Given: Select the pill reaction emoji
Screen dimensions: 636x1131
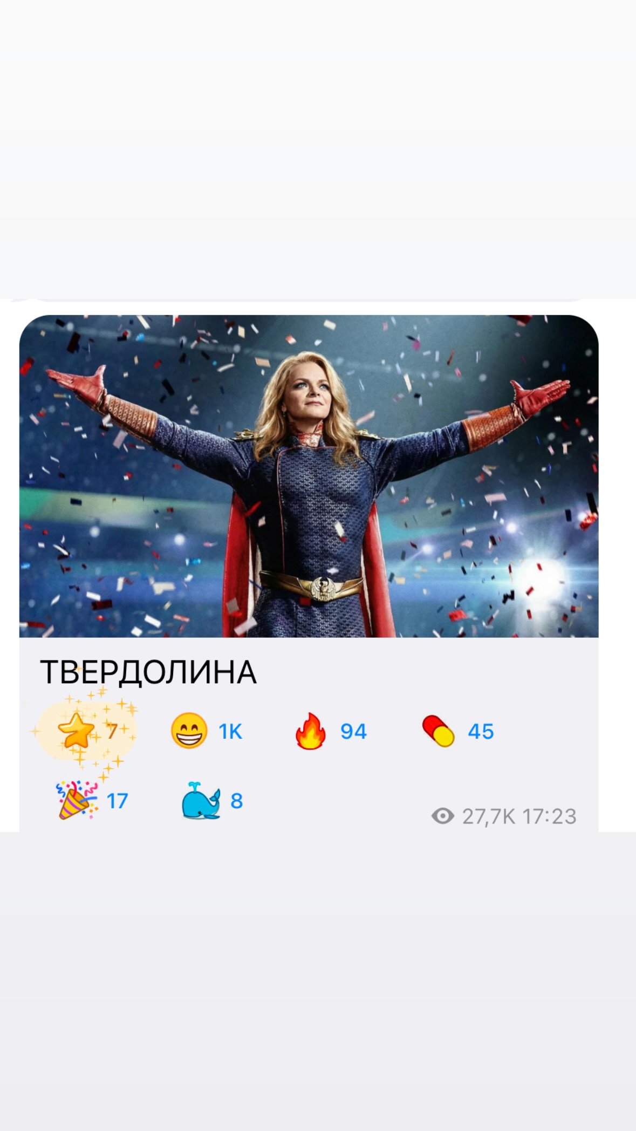Looking at the screenshot, I should pos(438,731).
